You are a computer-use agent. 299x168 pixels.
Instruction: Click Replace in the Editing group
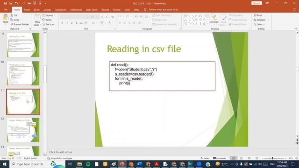click(x=260, y=20)
